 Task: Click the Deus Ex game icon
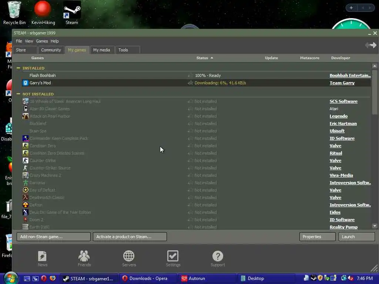click(26, 212)
